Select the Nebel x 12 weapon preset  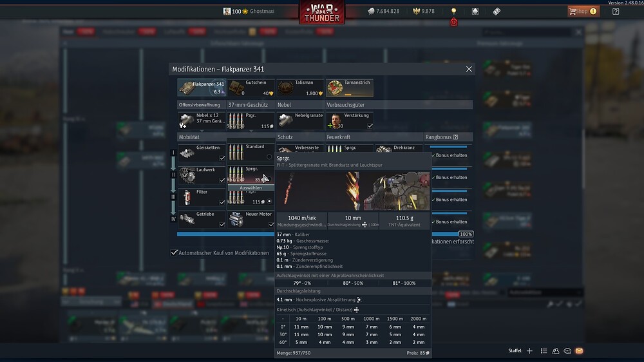point(202,120)
